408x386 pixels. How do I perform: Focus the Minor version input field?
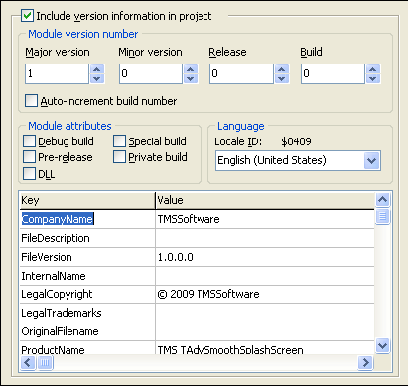(x=151, y=73)
